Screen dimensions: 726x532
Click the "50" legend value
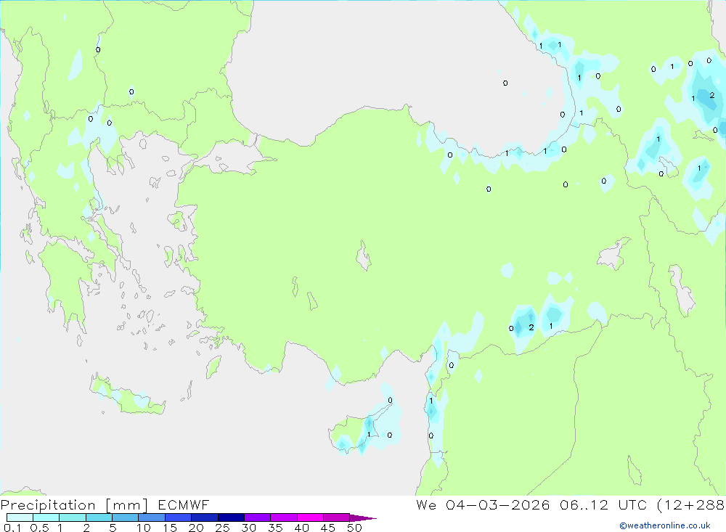click(x=354, y=528)
